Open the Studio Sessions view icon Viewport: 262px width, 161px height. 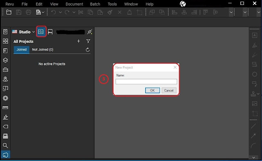click(50, 31)
